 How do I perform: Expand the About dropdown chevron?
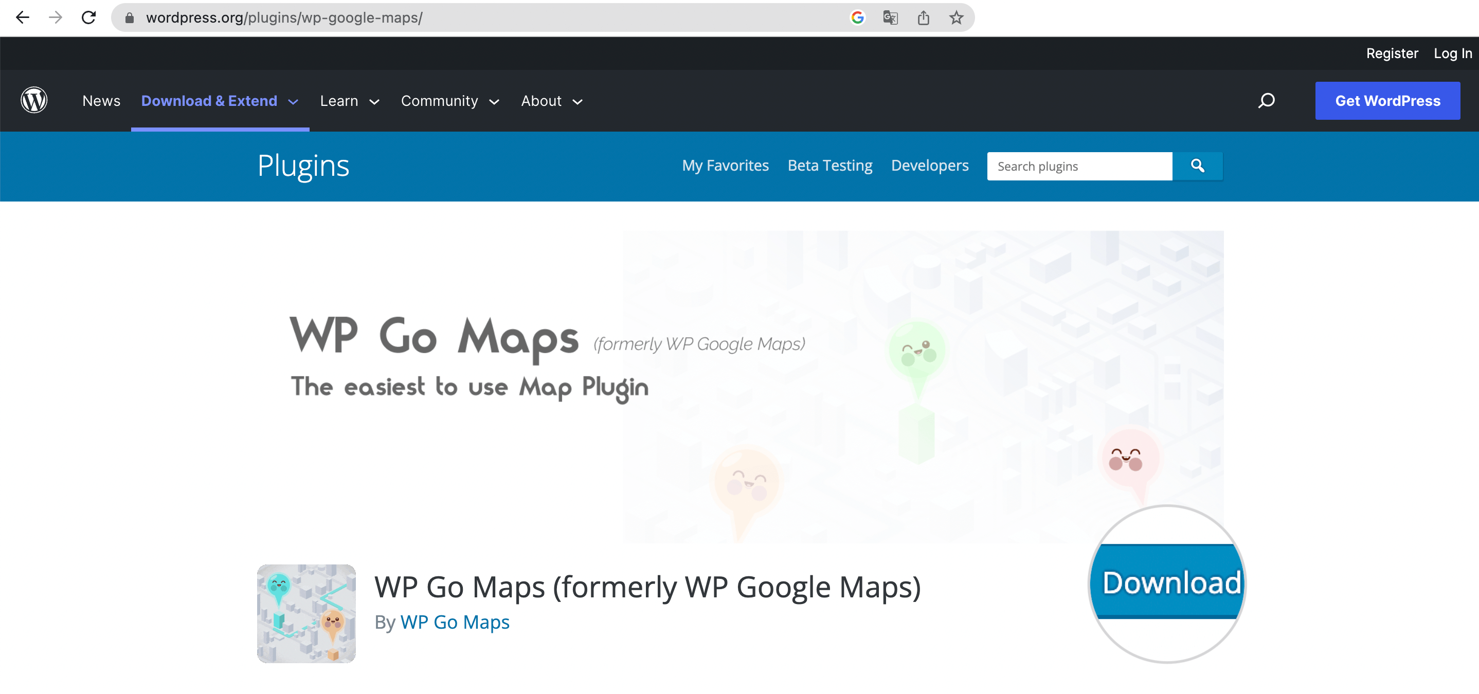pyautogui.click(x=578, y=102)
